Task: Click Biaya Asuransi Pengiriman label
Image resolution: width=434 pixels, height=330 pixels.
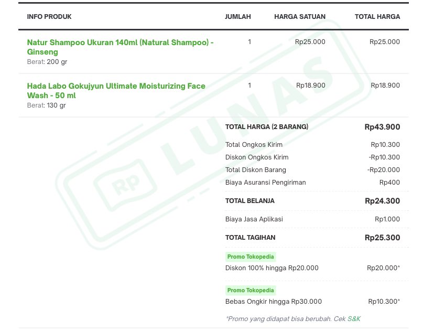Action: 265,183
